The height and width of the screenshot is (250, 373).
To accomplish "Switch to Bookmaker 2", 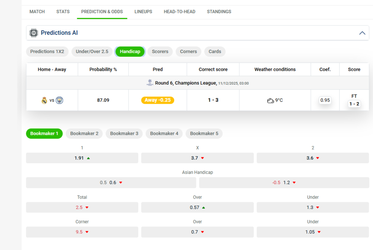I will [x=84, y=133].
